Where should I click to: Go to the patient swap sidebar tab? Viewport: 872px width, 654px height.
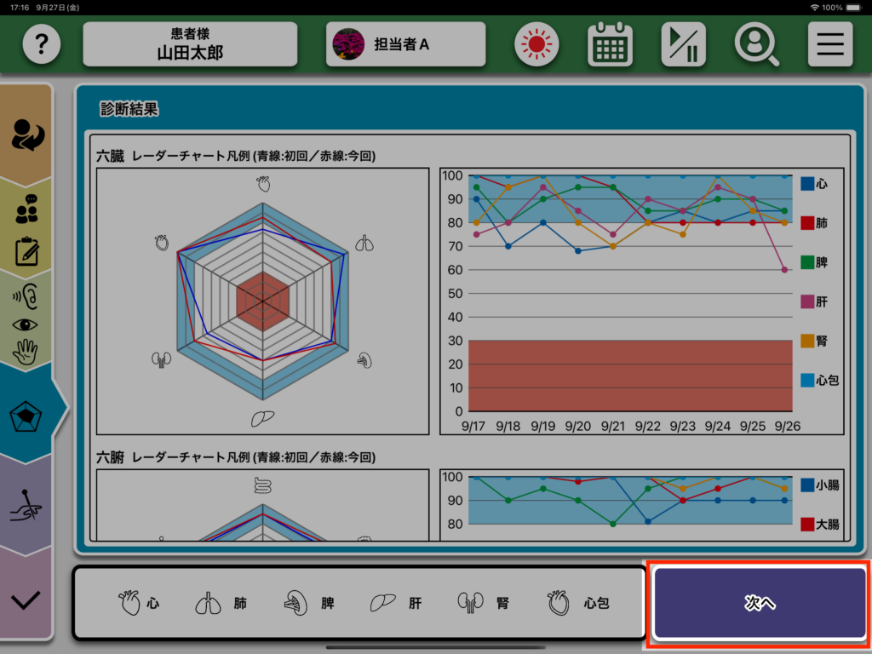click(27, 134)
